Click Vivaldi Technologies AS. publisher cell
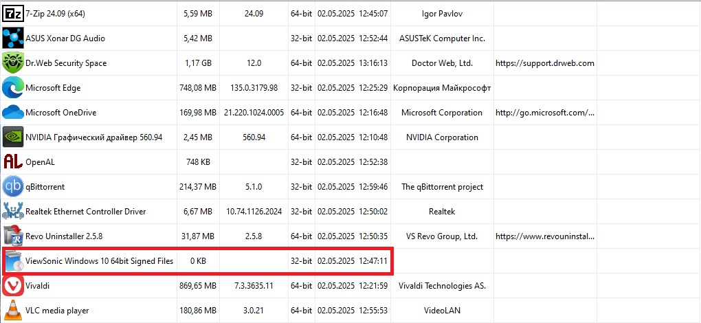Viewport: 701px width, 323px height. point(442,285)
